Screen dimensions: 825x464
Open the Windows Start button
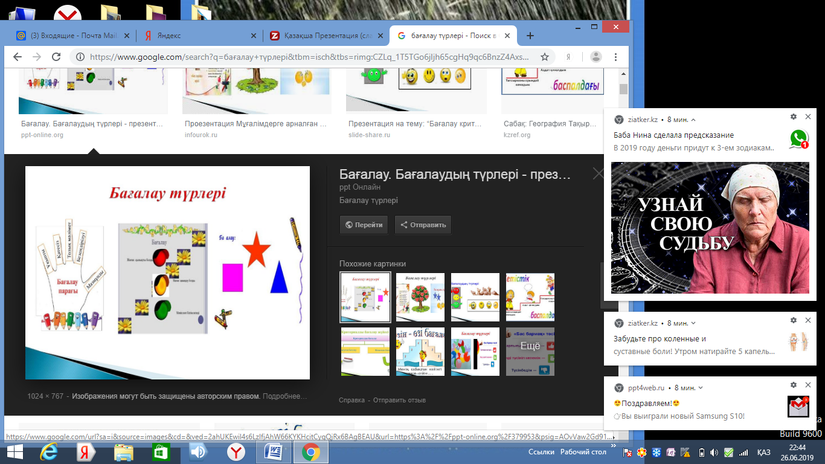pyautogui.click(x=14, y=452)
